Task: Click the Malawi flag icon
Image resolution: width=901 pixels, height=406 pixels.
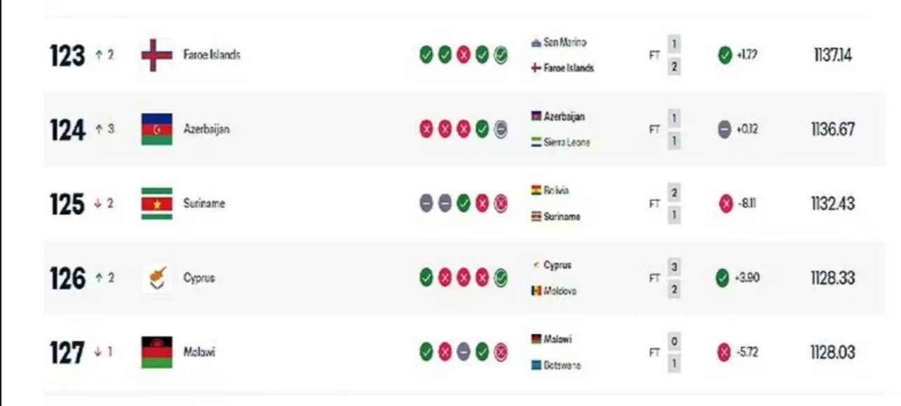Action: point(157,352)
